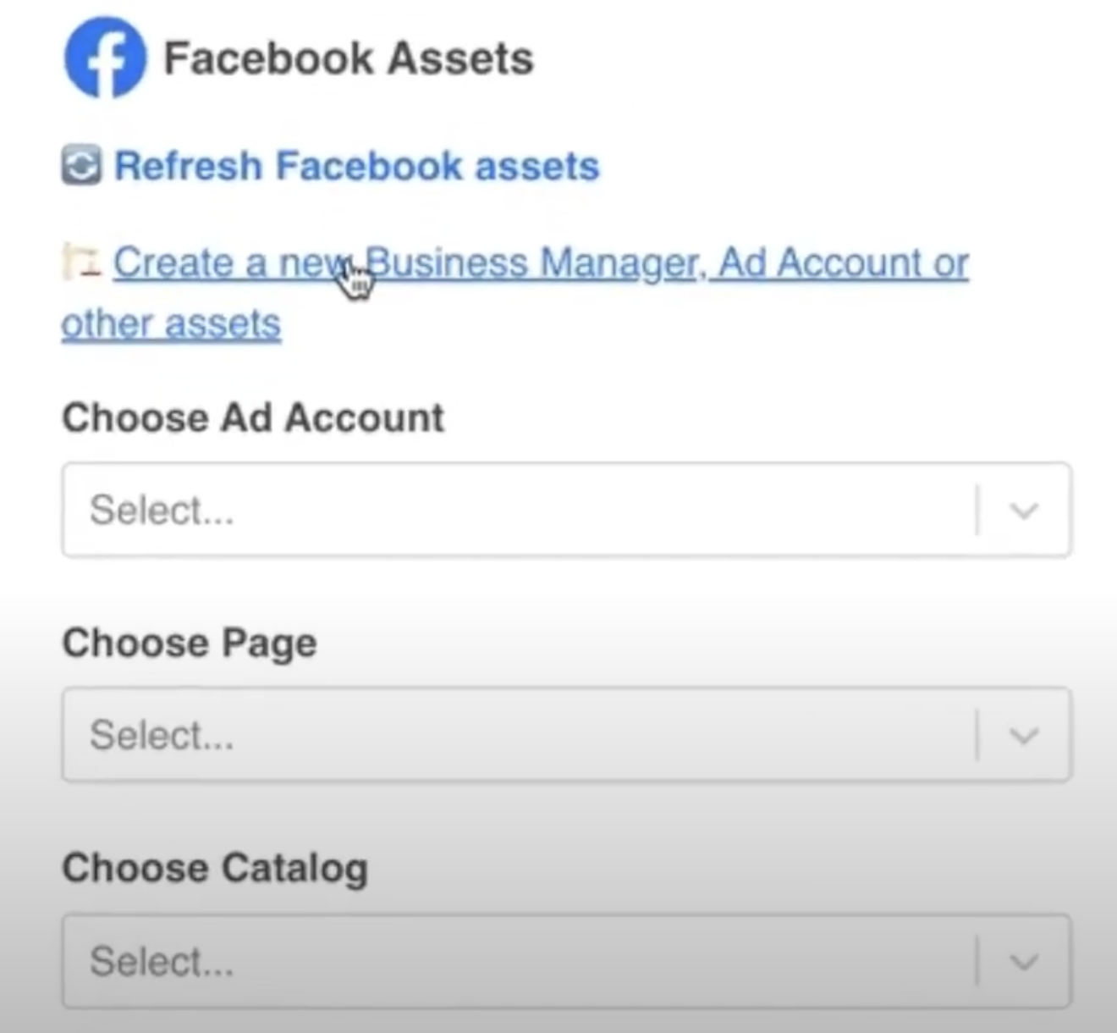Click the Select... placeholder under Choose Catalog
The width and height of the screenshot is (1117, 1033).
tap(162, 962)
